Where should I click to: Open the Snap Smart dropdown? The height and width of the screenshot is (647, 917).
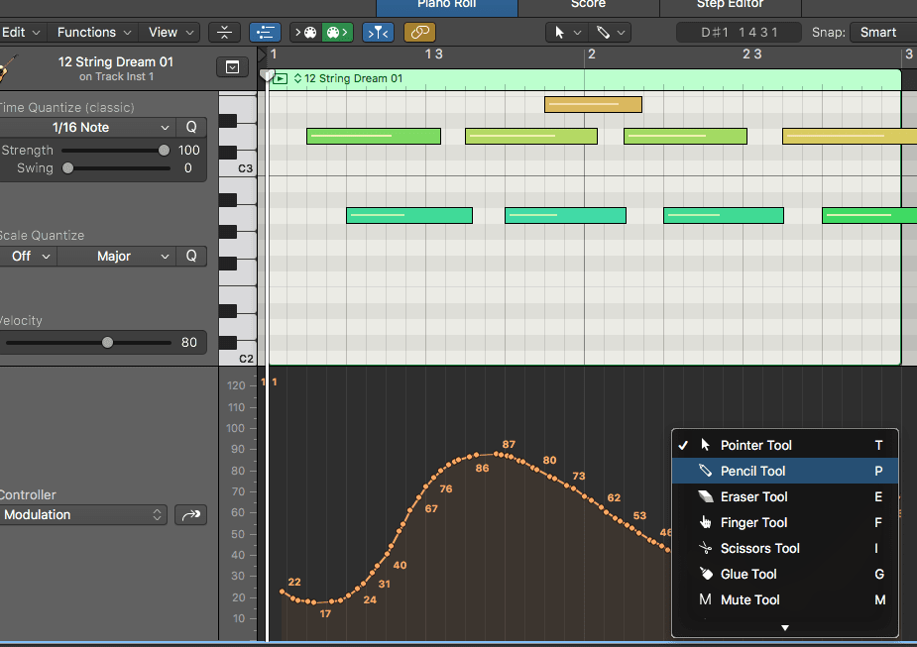[x=883, y=32]
